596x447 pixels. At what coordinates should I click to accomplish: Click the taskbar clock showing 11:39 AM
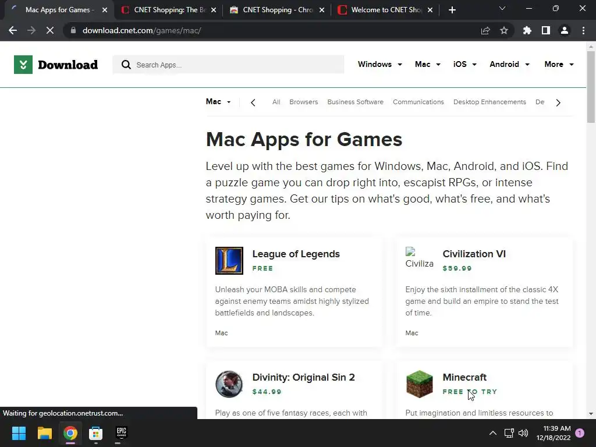click(x=554, y=433)
